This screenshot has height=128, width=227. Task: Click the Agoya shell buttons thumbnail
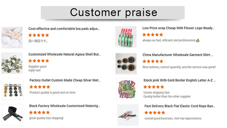coord(12,63)
